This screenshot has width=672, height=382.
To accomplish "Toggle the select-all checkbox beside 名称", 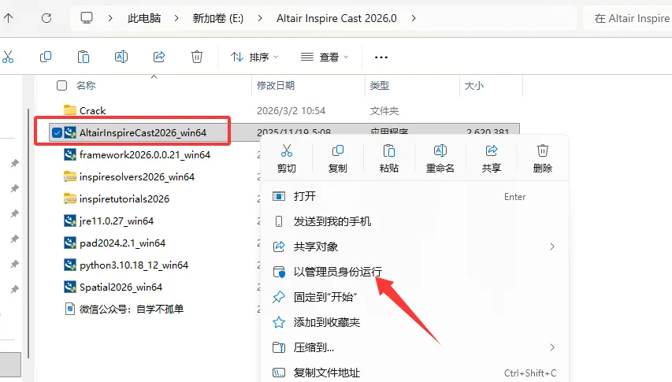I will (61, 85).
